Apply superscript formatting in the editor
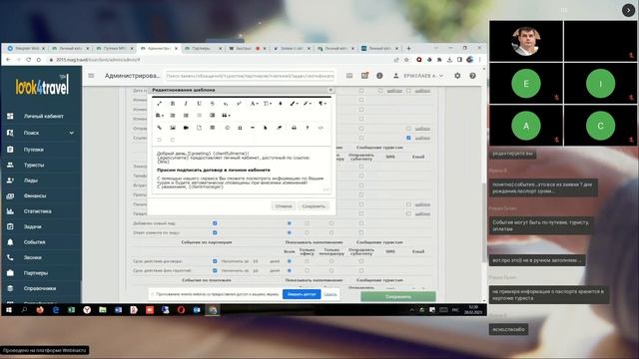The width and height of the screenshot is (639, 359). pyautogui.click(x=239, y=104)
